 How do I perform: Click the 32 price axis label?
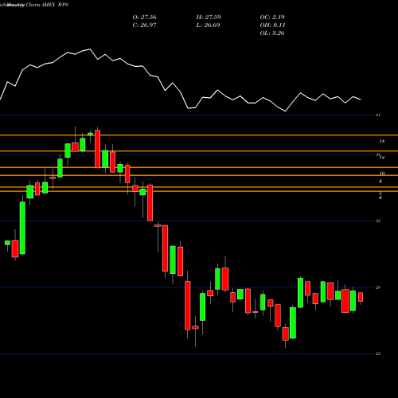pyautogui.click(x=378, y=220)
